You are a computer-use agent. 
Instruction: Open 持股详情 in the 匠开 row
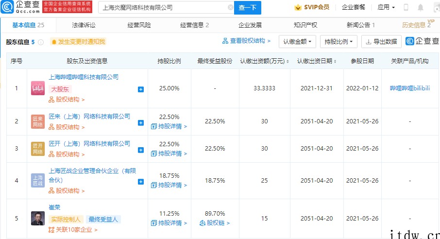click(x=169, y=154)
